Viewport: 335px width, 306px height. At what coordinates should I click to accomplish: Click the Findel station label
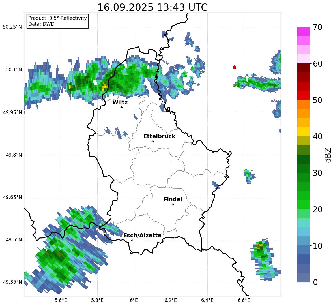[x=173, y=199]
